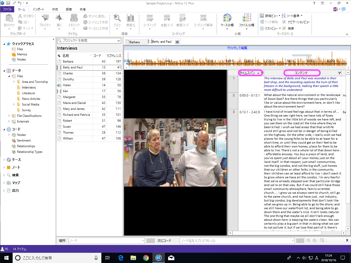
Task: Open the project search box dropdown arrow
Action: (119, 41)
